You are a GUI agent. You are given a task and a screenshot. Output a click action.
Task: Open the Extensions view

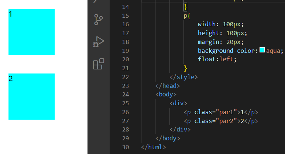[x=99, y=64]
